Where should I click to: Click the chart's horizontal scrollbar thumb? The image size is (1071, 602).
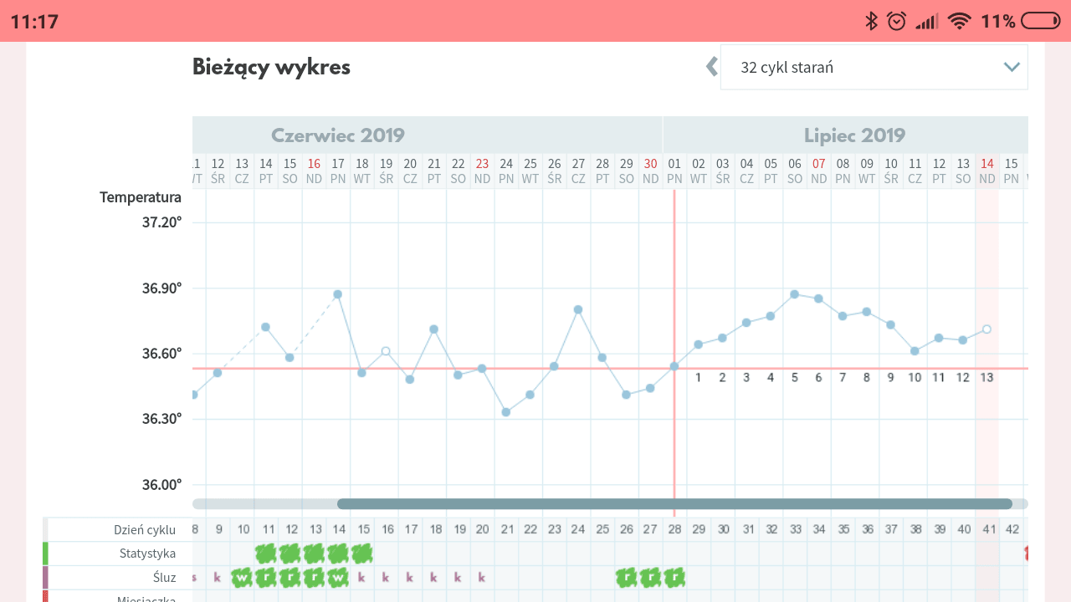click(674, 504)
